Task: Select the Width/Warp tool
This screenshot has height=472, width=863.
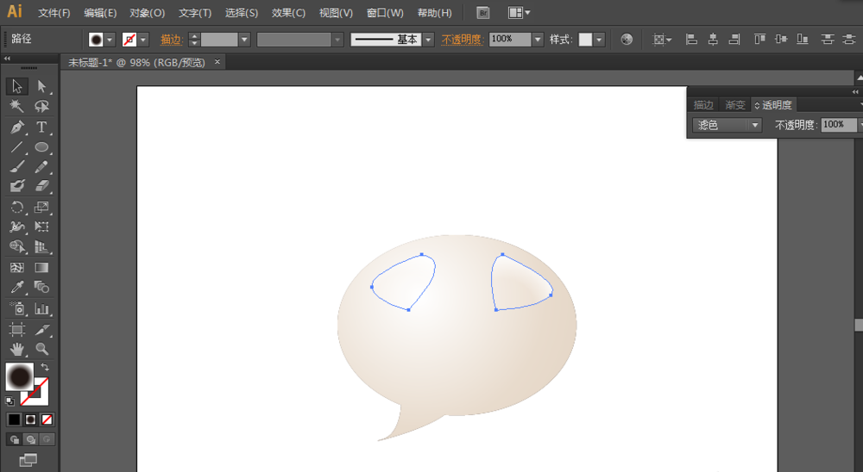Action: 17,227
